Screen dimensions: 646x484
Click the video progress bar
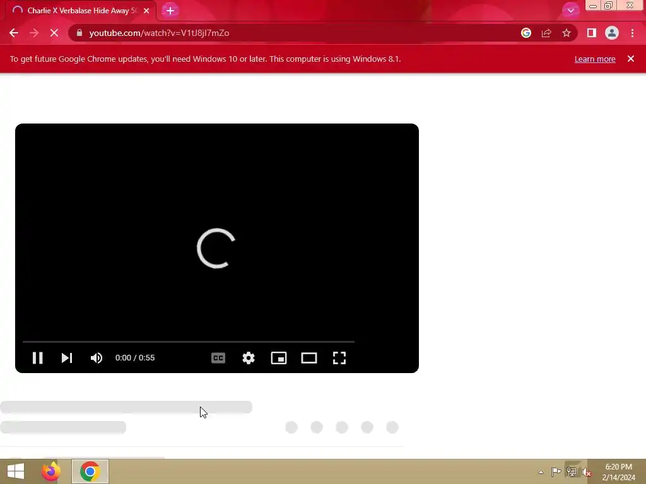click(188, 342)
